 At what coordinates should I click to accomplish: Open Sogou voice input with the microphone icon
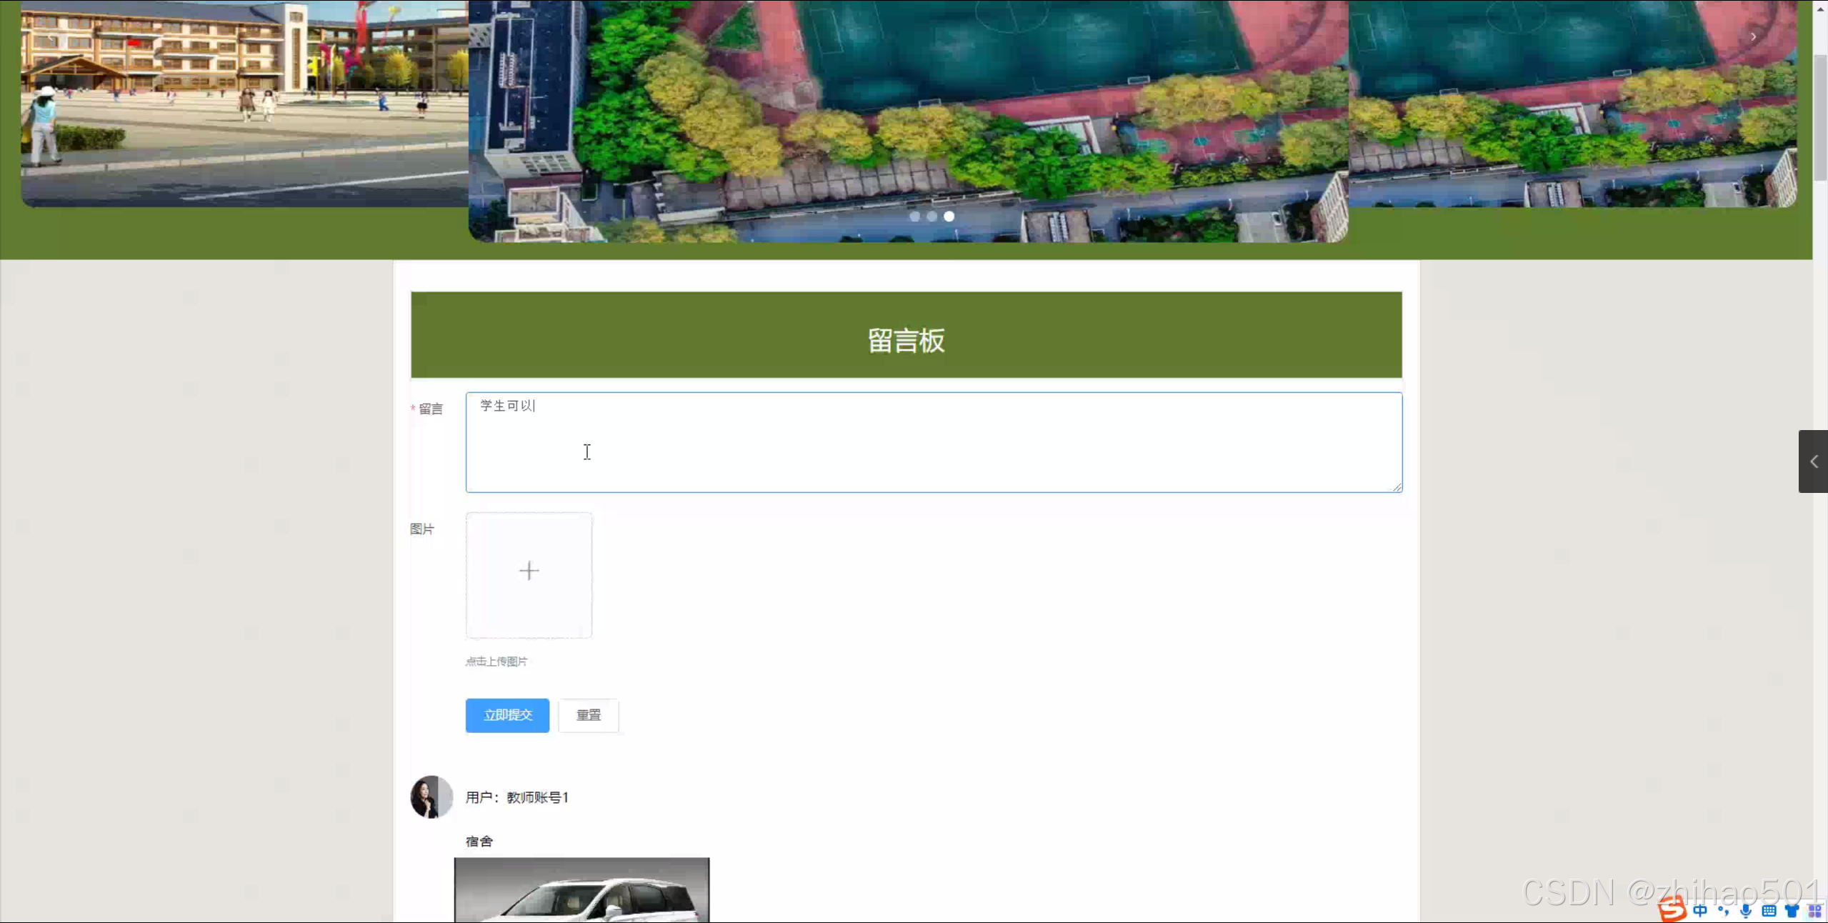[1745, 912]
